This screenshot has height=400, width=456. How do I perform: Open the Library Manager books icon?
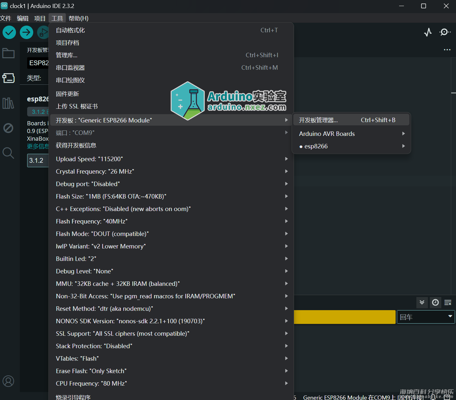[x=8, y=103]
